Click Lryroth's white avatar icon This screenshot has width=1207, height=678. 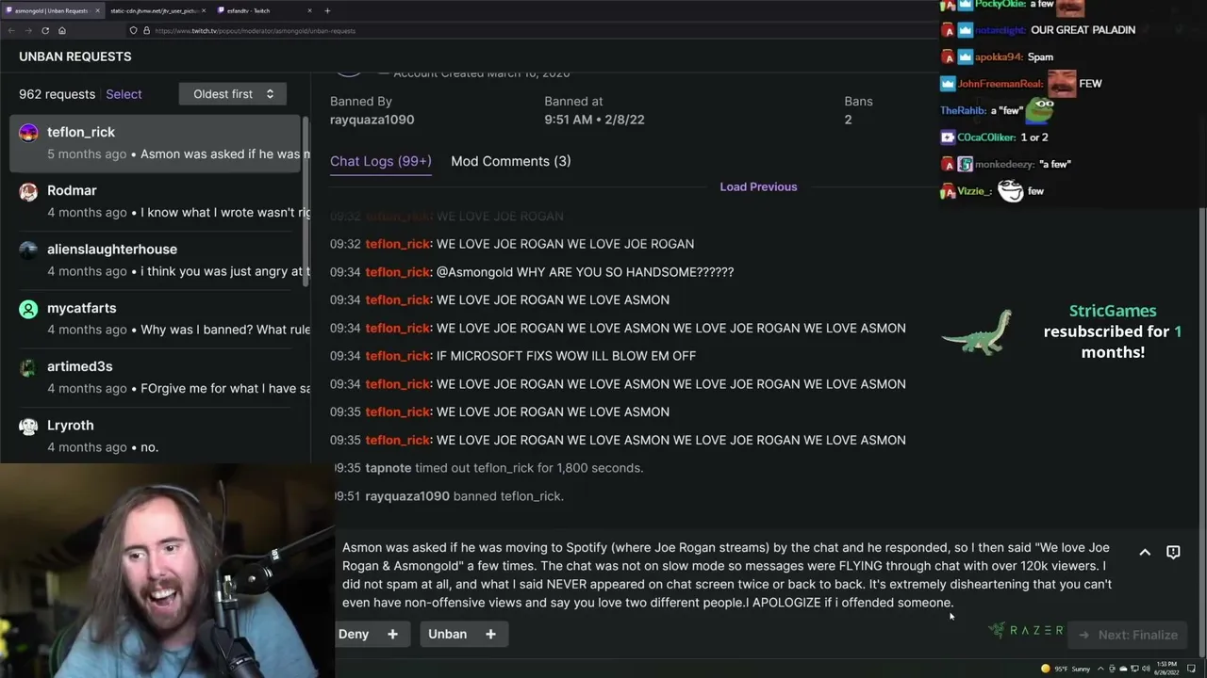click(28, 426)
